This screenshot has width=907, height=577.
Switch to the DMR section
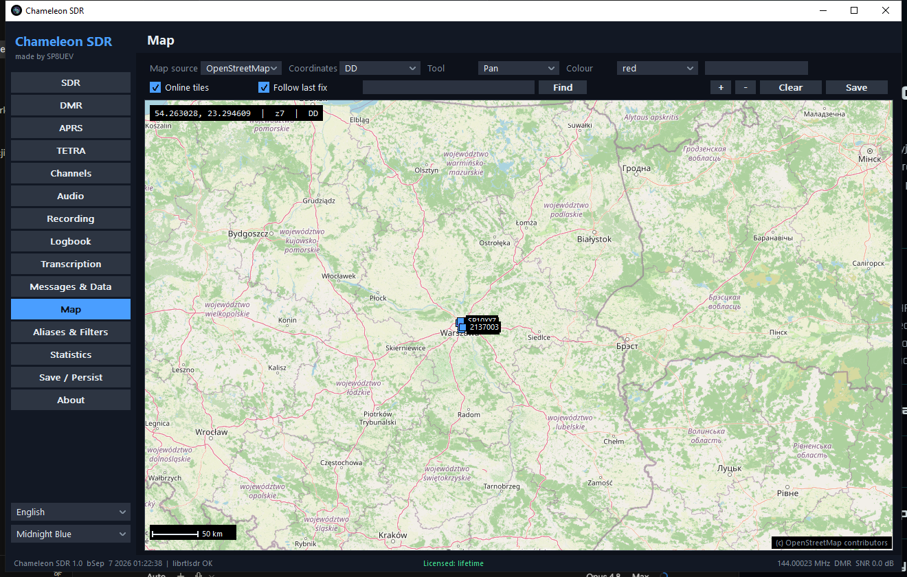(x=71, y=105)
